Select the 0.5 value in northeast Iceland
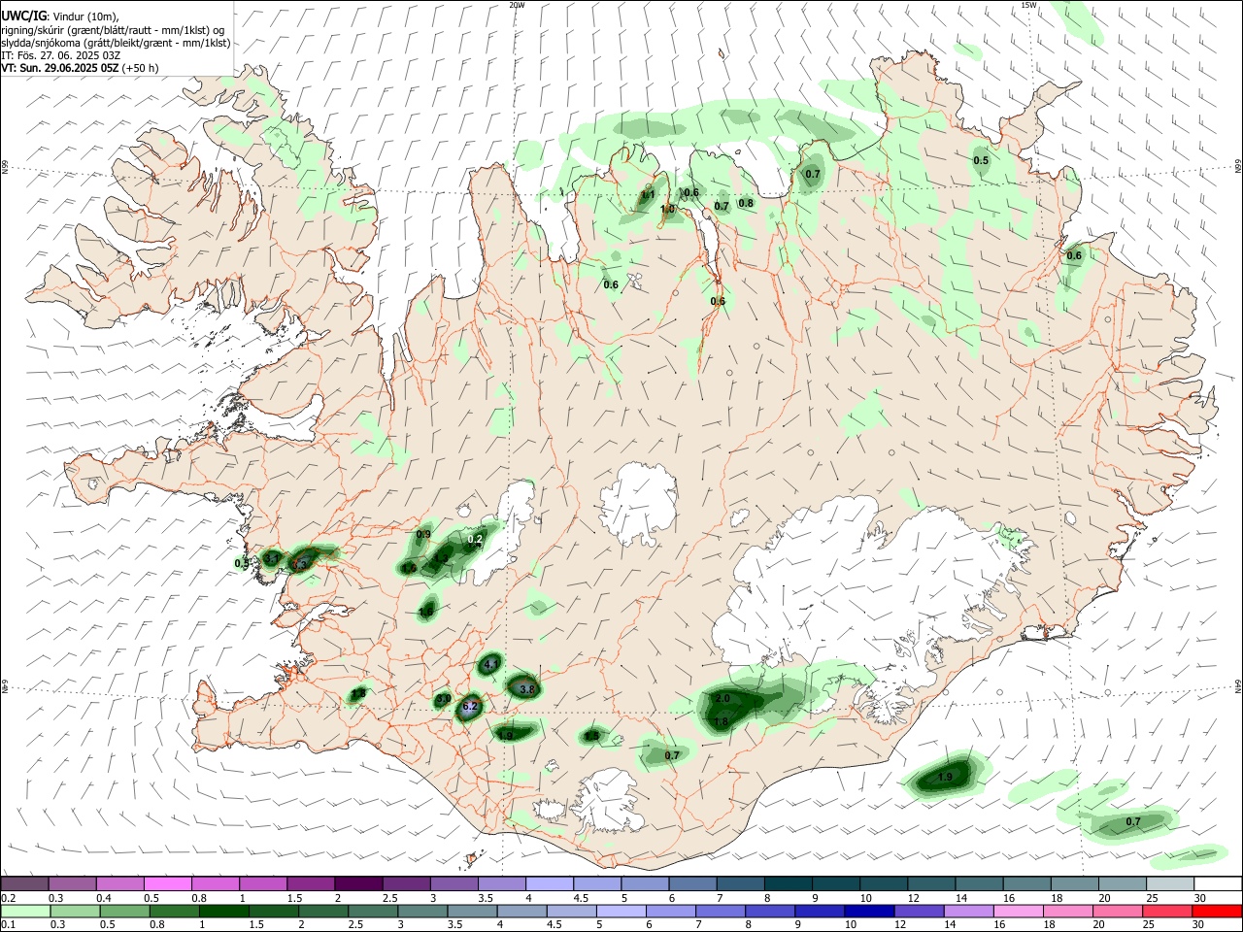Image resolution: width=1243 pixels, height=932 pixels. click(x=981, y=160)
